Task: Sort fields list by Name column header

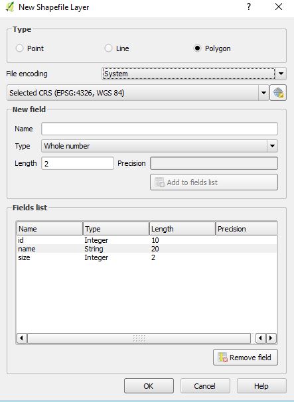Action: tap(50, 229)
